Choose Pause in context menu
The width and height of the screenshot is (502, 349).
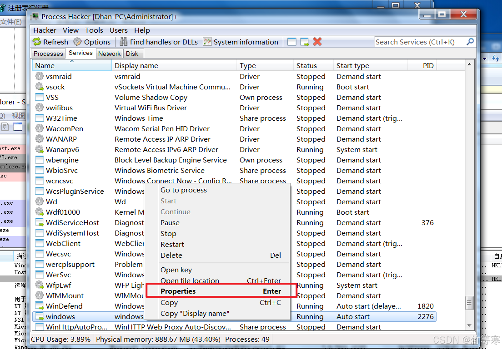pyautogui.click(x=218, y=223)
